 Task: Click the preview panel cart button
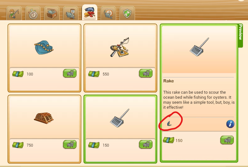pyautogui.click(x=227, y=140)
